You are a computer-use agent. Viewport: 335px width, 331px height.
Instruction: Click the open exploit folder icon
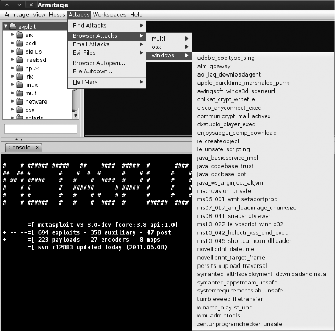point(13,27)
